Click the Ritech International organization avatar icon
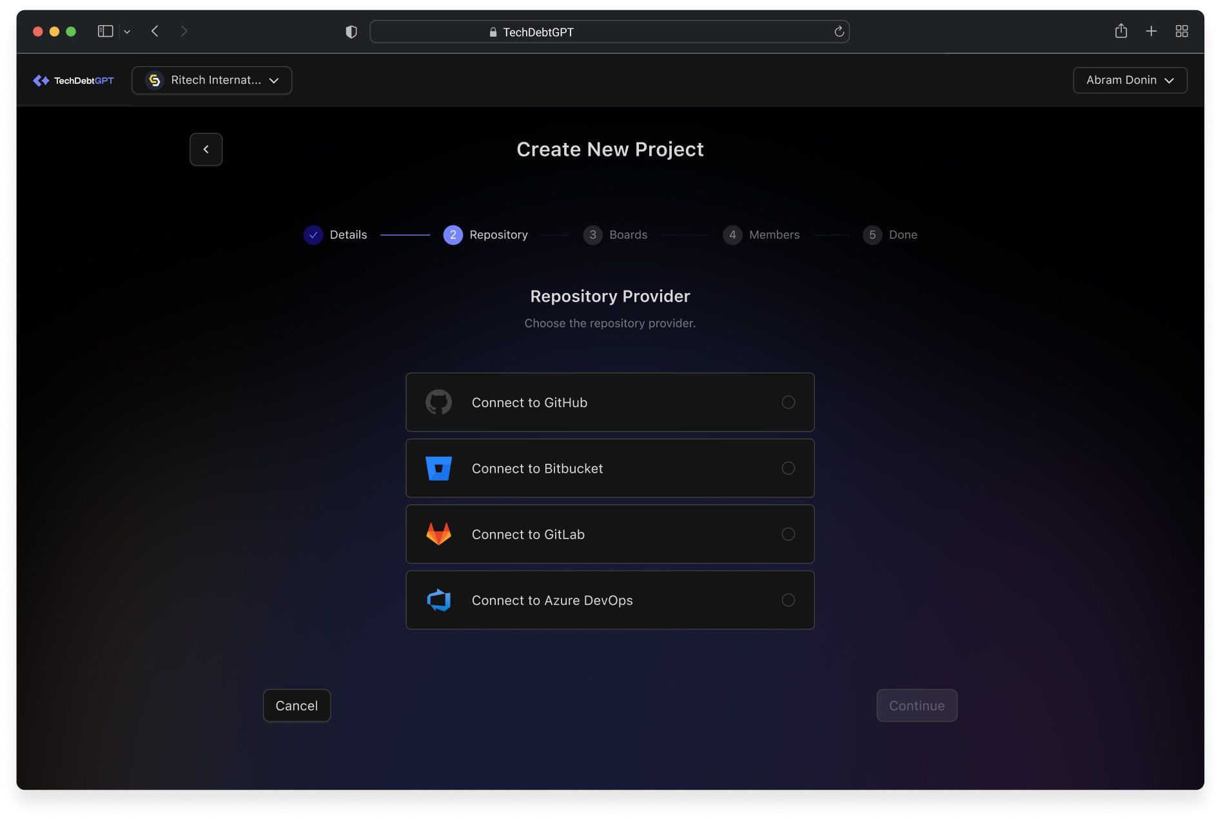The image size is (1221, 820). (x=154, y=81)
